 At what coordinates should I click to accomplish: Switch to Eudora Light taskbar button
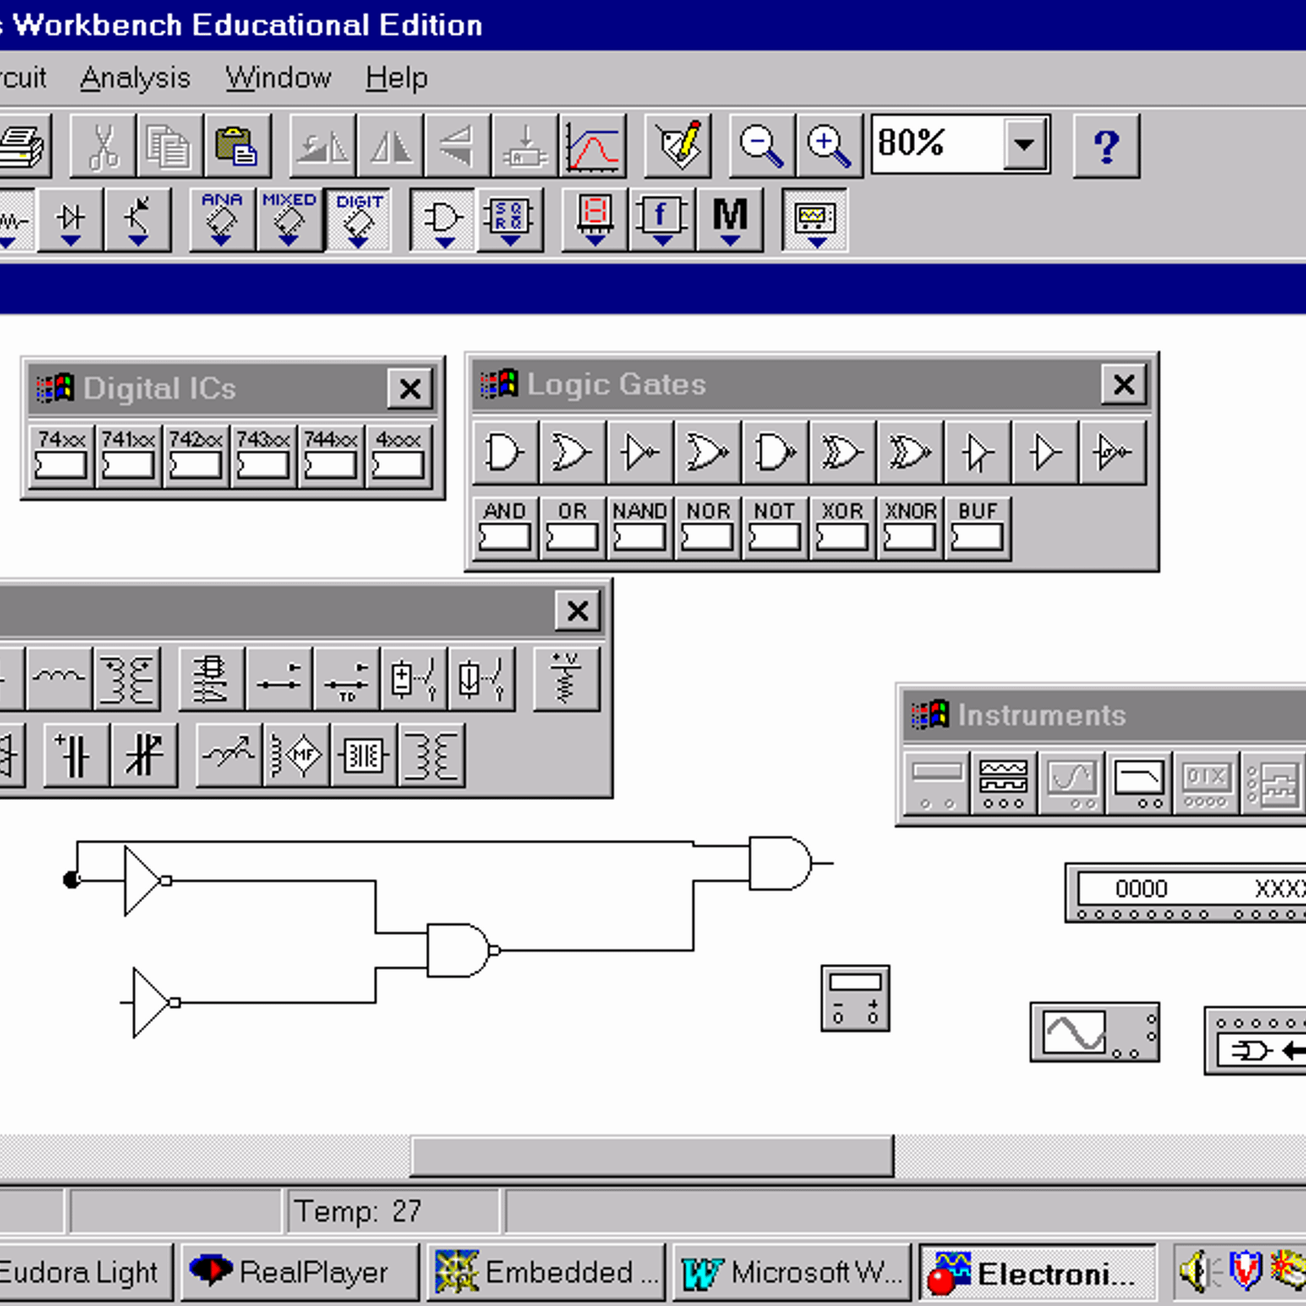[x=86, y=1273]
